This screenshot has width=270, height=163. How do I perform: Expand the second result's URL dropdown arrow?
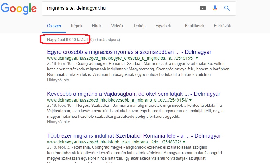(190, 100)
